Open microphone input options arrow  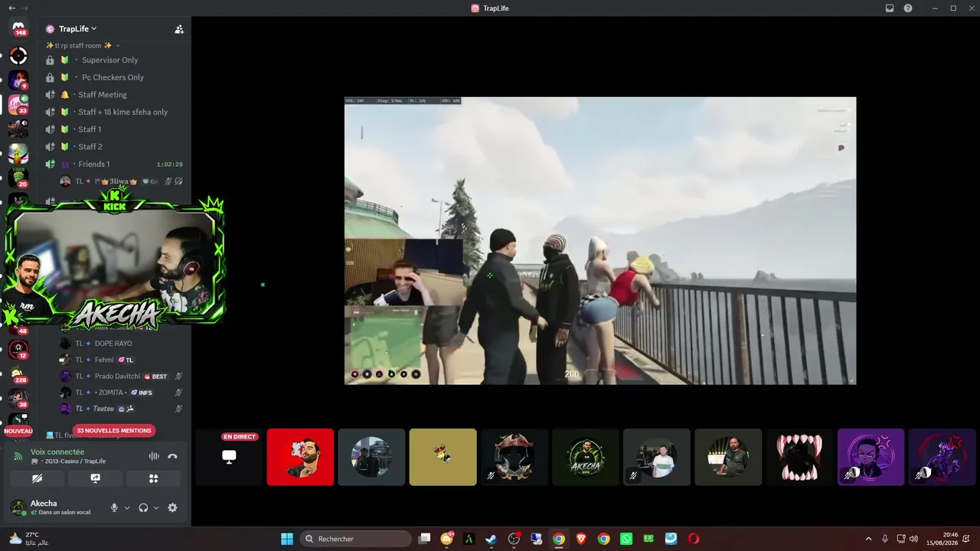[127, 507]
